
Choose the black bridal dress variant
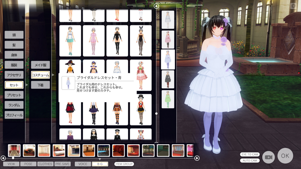coord(168,79)
